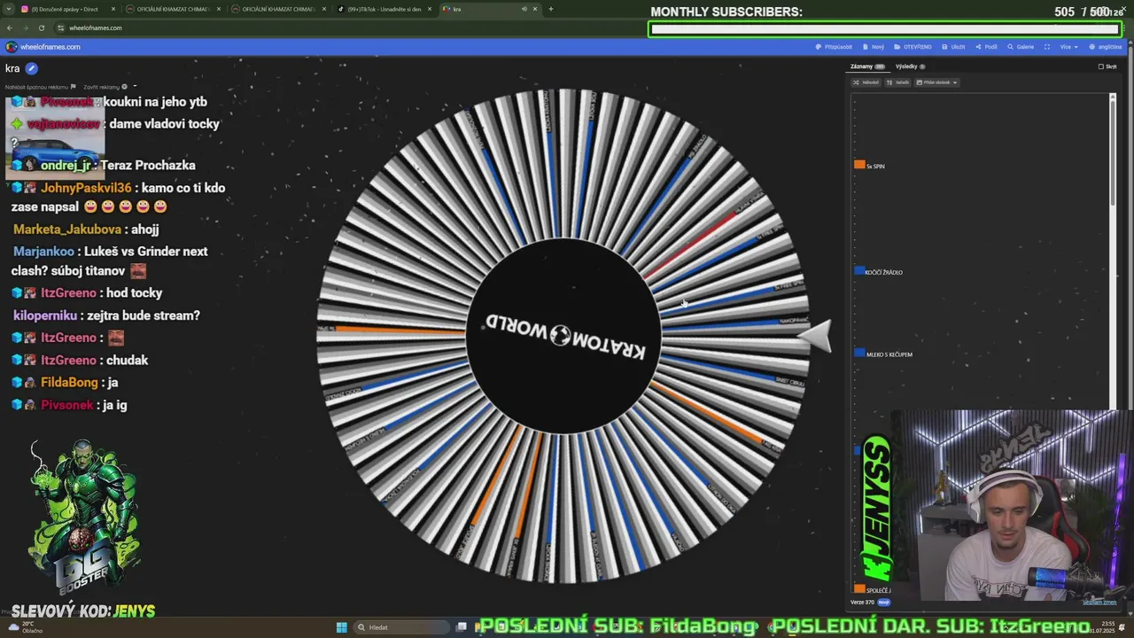Screen dimensions: 1134x638
Task: Create a new wheel with Nový
Action: tap(874, 47)
